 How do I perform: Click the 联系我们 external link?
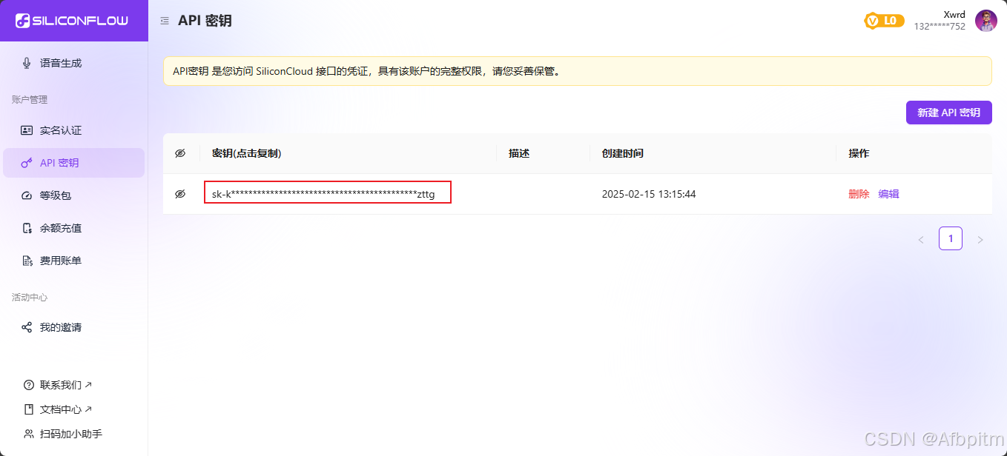click(x=66, y=385)
